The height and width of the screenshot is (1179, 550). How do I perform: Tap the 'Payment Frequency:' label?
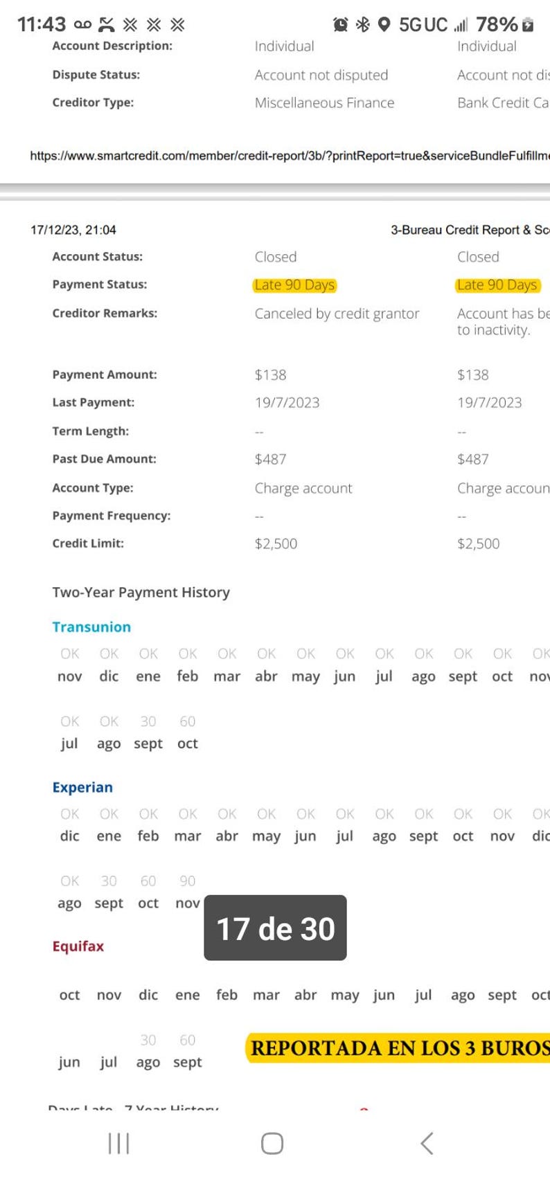point(112,515)
